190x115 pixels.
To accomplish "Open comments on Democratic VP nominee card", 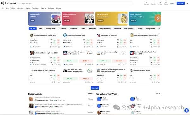I will [x=122, y=47].
